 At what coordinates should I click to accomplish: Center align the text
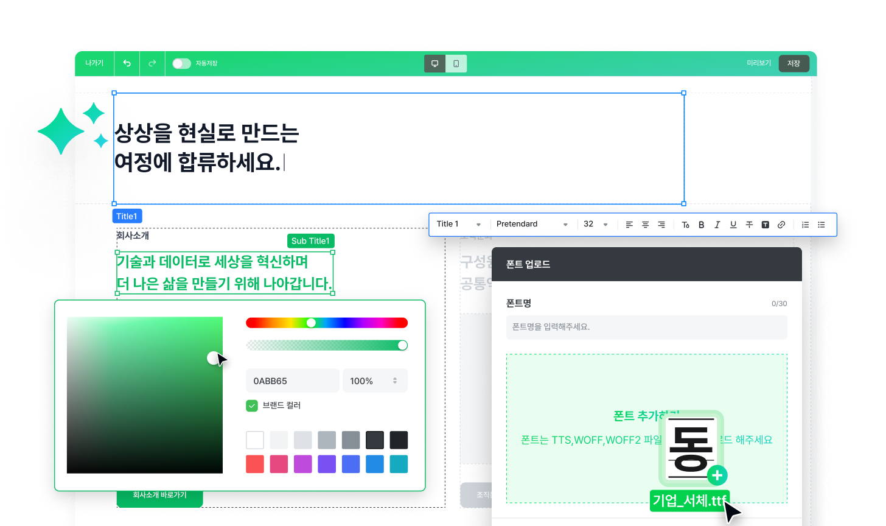point(646,225)
